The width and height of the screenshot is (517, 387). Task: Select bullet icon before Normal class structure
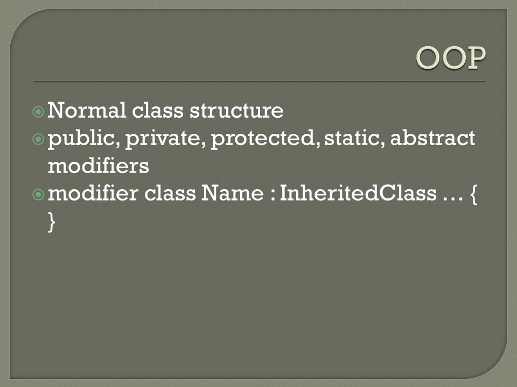38,112
